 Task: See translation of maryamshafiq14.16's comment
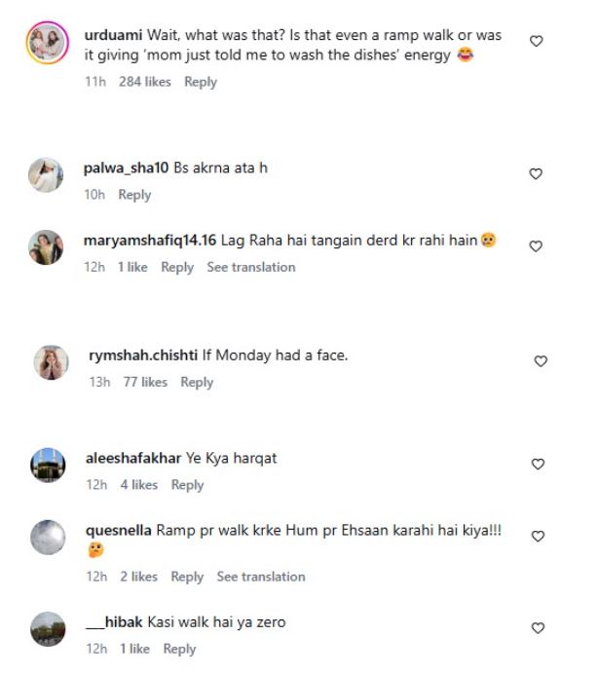[251, 267]
